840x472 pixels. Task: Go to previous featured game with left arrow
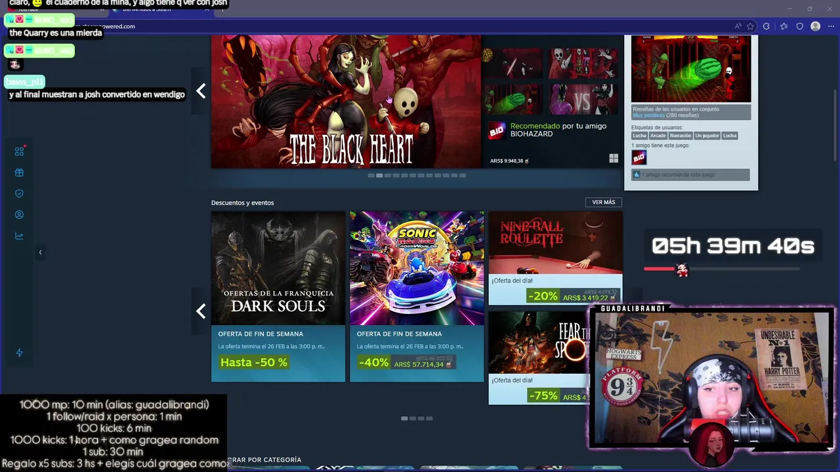click(201, 91)
